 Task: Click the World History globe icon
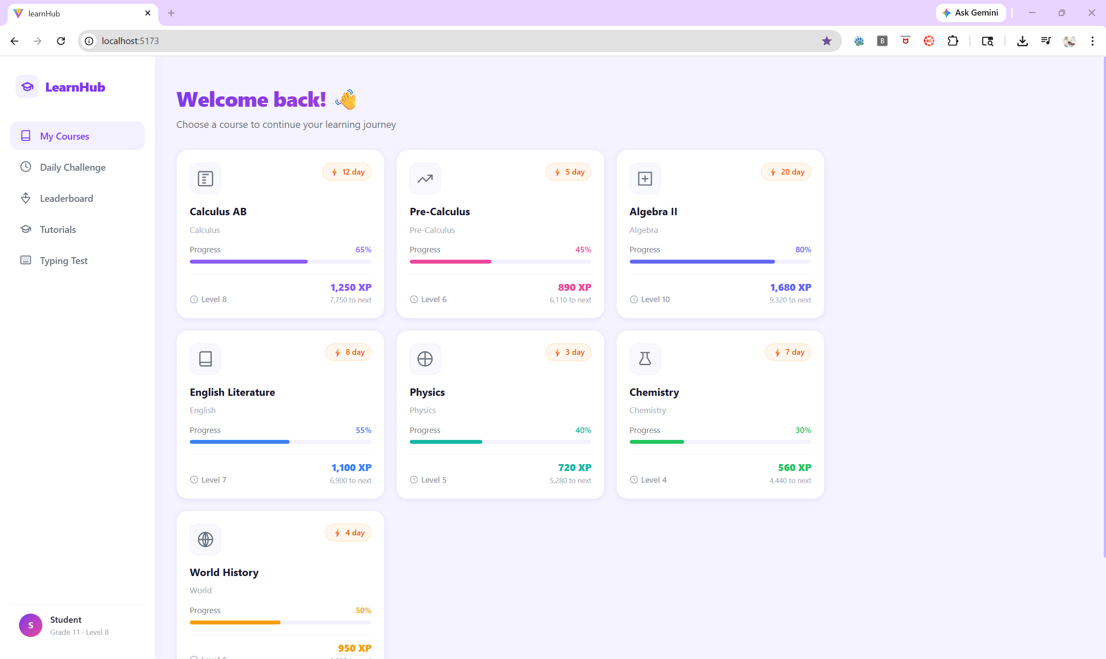[x=205, y=539]
